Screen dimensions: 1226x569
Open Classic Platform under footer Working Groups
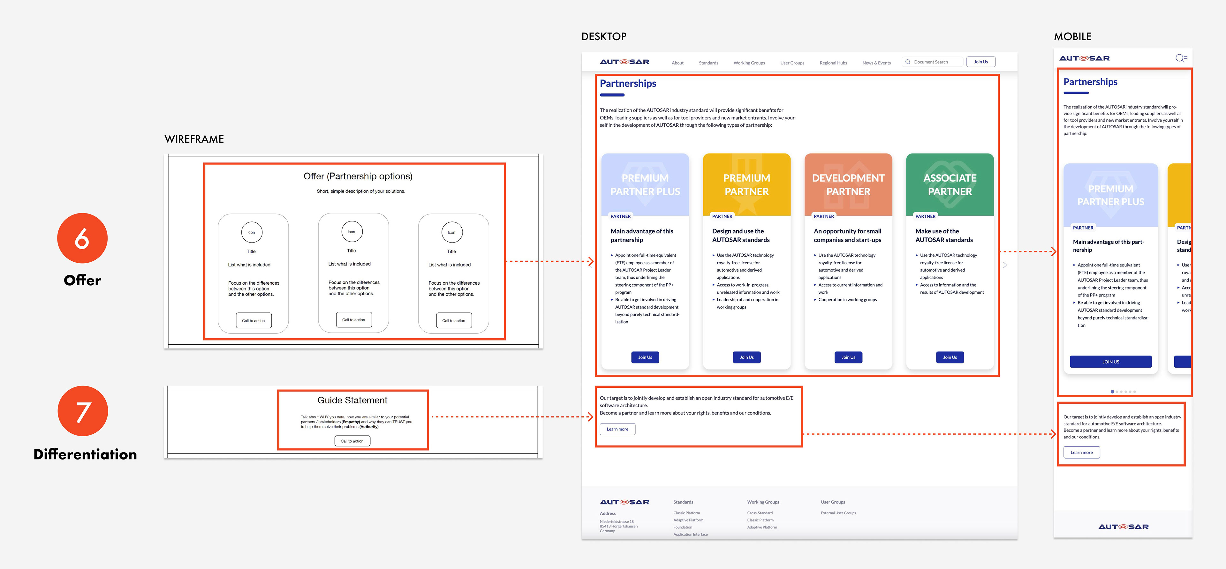(x=760, y=520)
